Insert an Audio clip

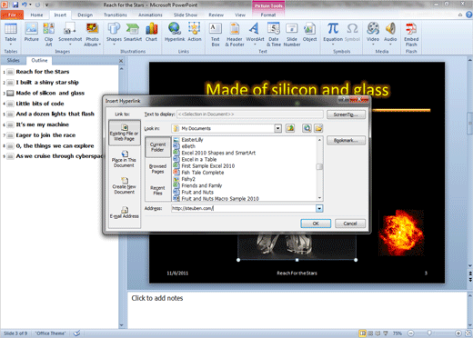click(390, 34)
